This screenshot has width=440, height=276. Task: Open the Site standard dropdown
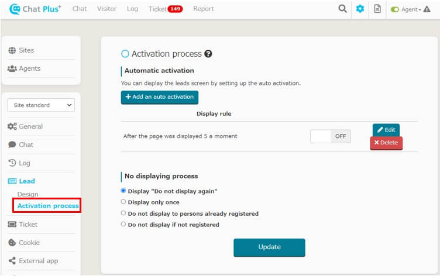(x=41, y=105)
